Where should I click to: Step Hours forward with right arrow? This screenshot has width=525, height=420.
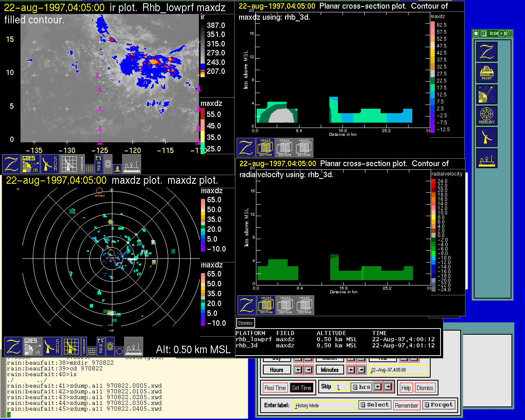pyautogui.click(x=308, y=370)
